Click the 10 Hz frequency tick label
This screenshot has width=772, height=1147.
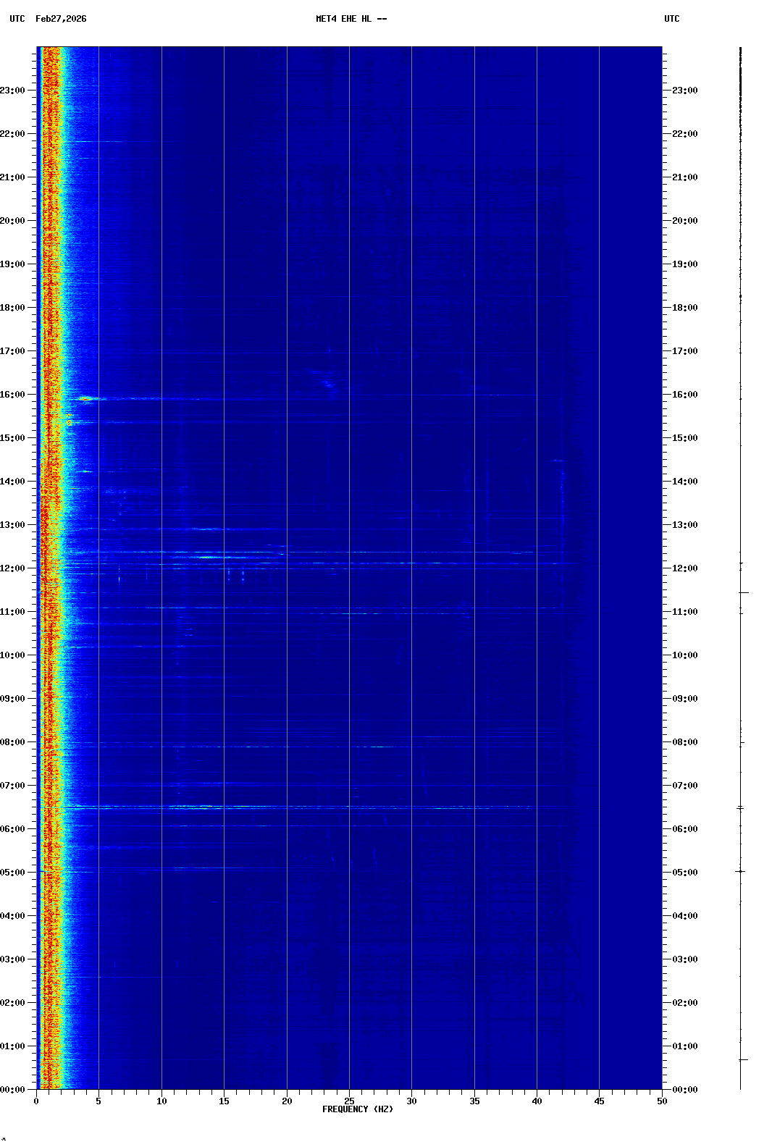pos(161,1101)
